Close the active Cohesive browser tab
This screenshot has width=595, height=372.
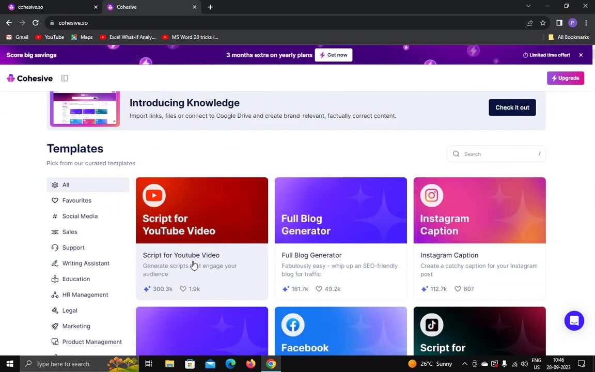pyautogui.click(x=195, y=7)
